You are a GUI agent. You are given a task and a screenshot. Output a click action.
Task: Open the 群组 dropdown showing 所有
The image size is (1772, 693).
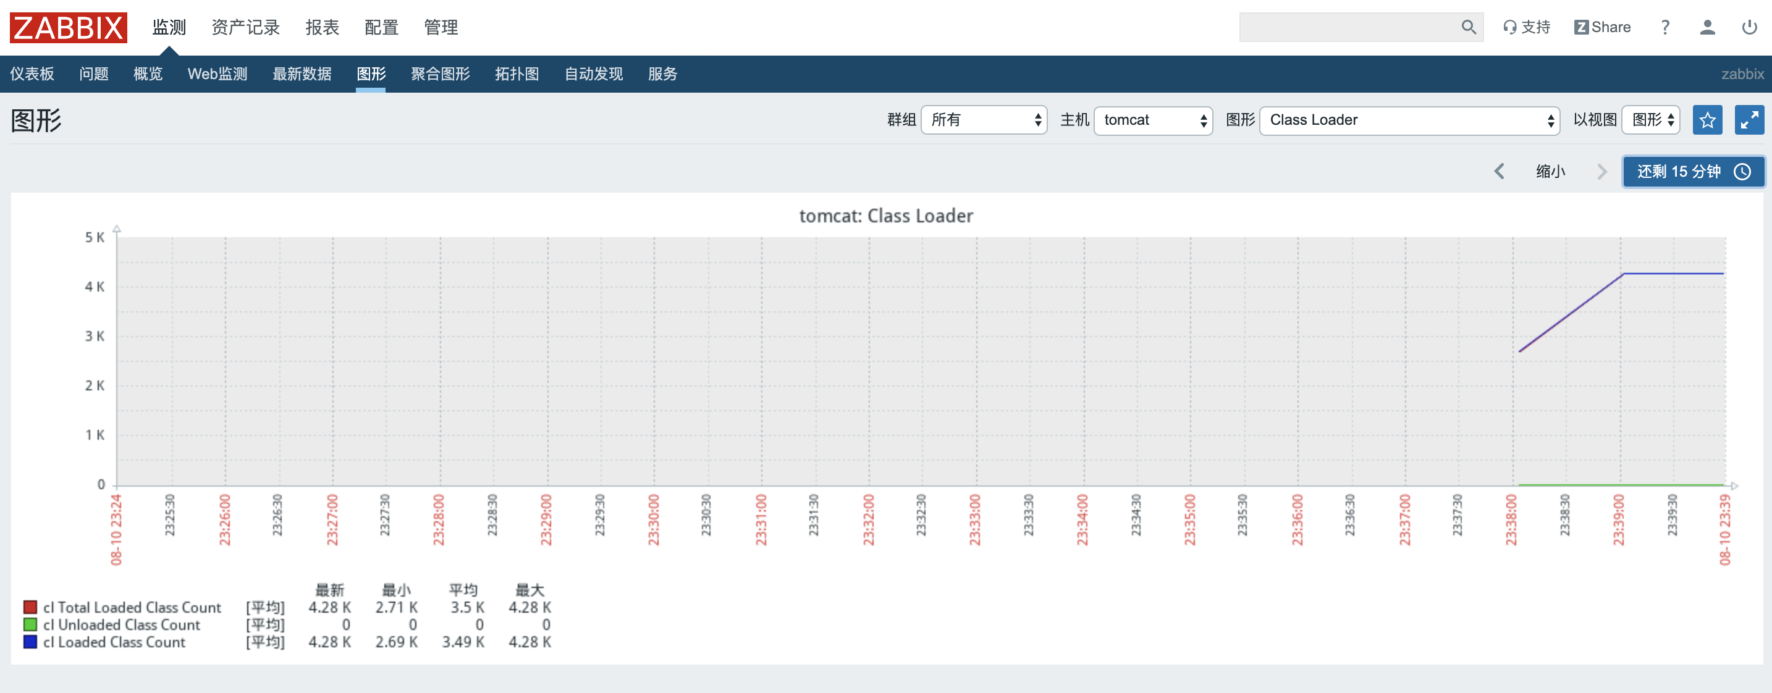[984, 120]
